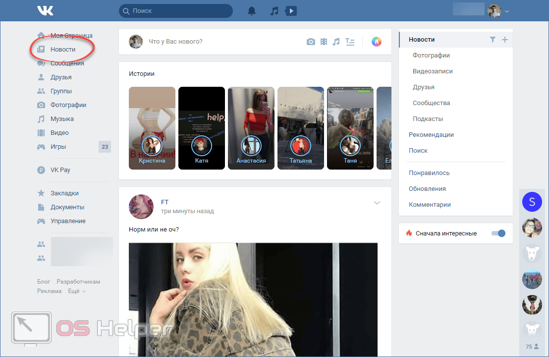
Task: Attach a photo with camera icon
Action: pos(311,42)
